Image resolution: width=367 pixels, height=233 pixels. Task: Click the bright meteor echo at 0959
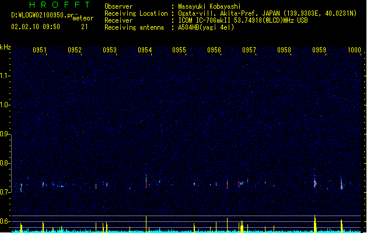[315, 183]
